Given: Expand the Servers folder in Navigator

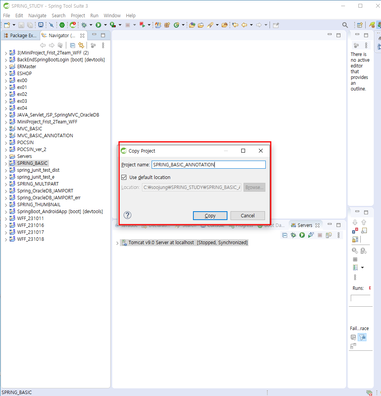Looking at the screenshot, I should click(6, 157).
